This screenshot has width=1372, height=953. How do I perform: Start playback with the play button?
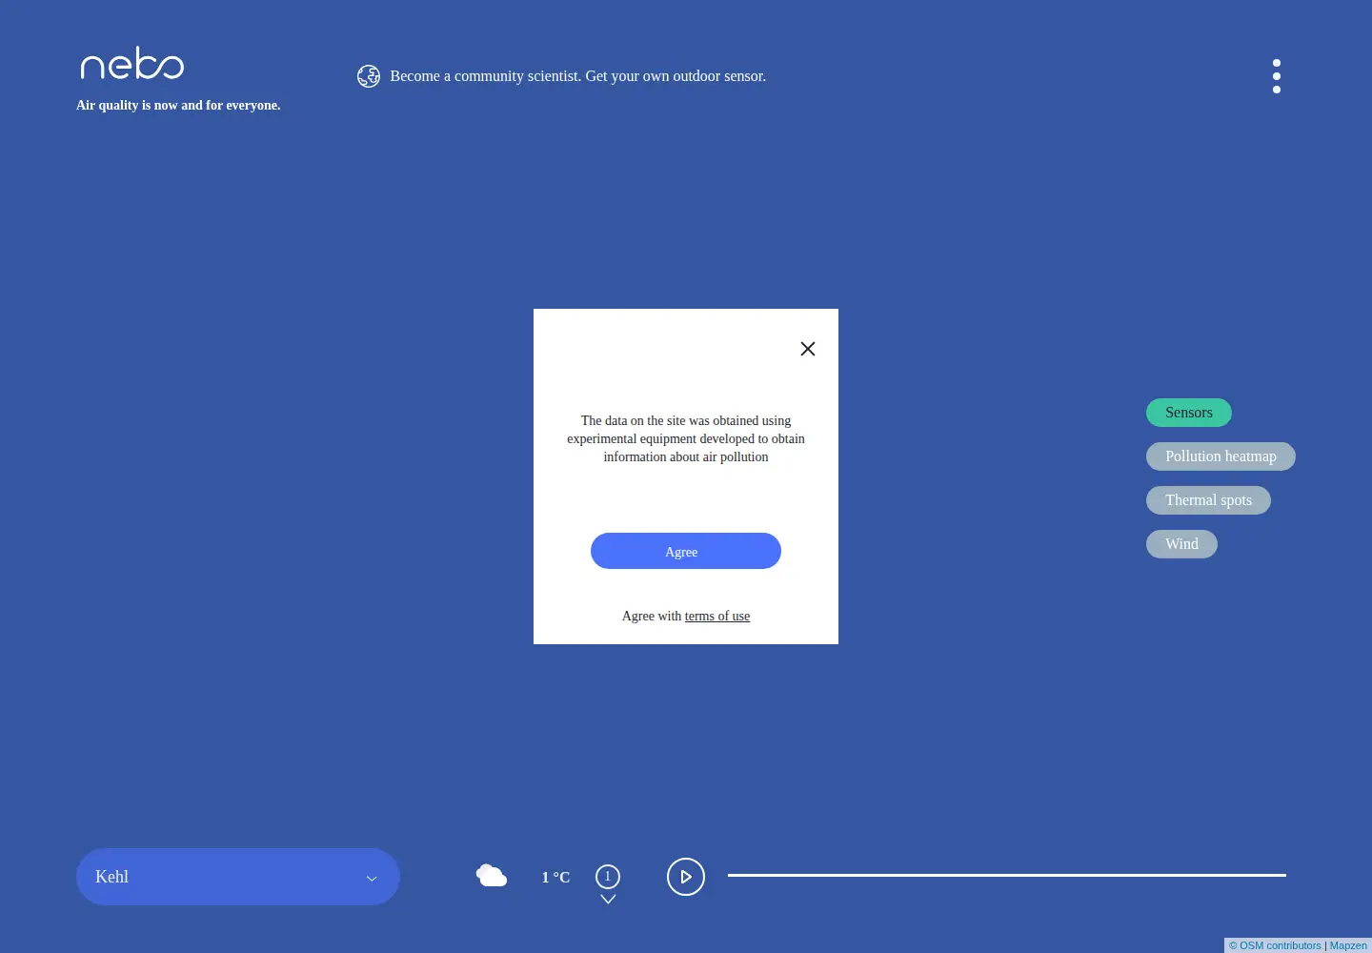click(686, 877)
